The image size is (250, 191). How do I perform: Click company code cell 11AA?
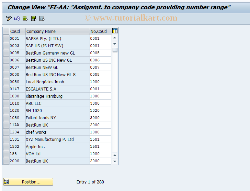pos(17,125)
